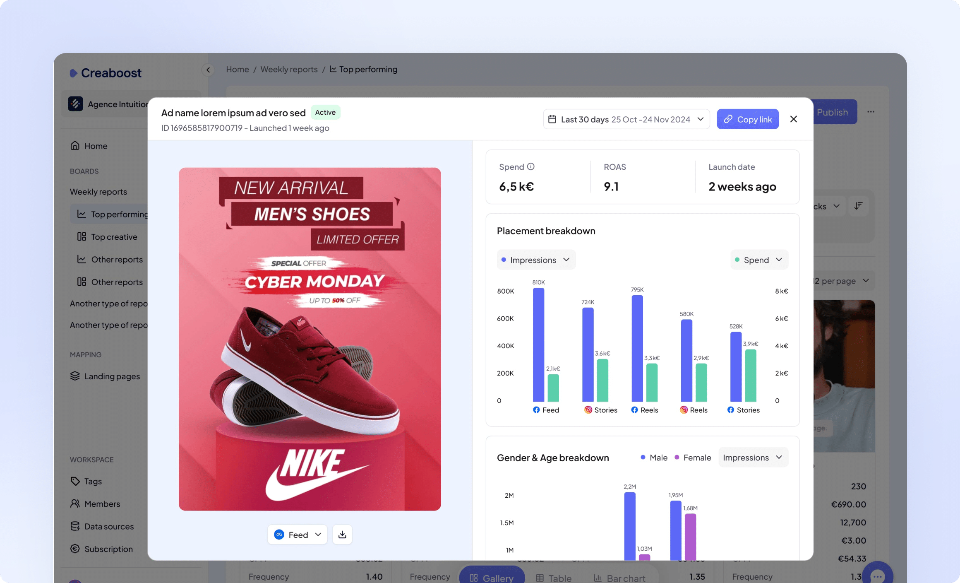This screenshot has width=960, height=583.
Task: Click the Home house icon in sidebar
Action: point(75,146)
